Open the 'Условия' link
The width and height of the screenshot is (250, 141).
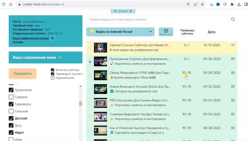point(18,42)
